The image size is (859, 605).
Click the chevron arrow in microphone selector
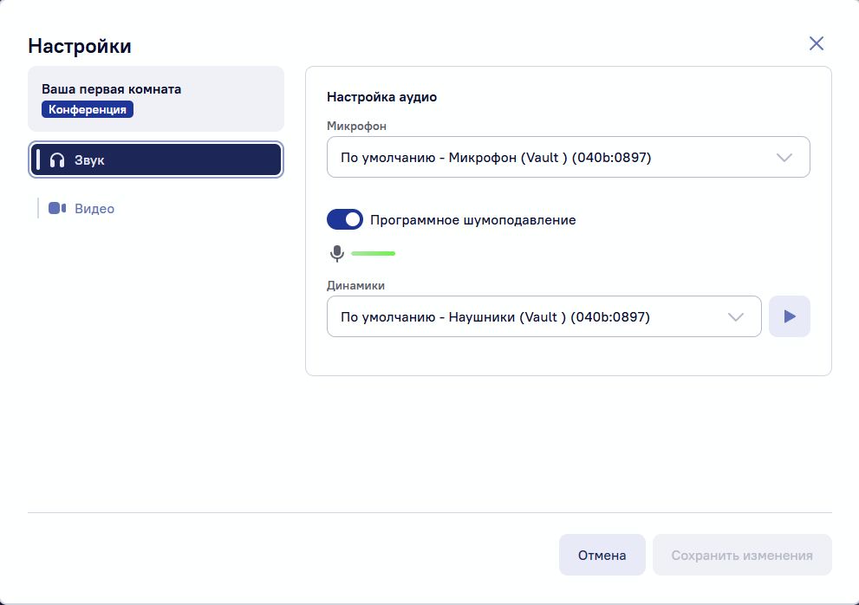[x=784, y=158]
